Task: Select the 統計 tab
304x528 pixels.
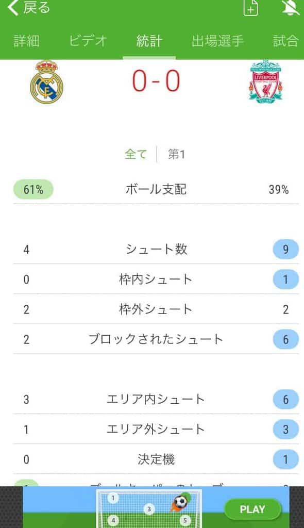Action: pyautogui.click(x=149, y=41)
